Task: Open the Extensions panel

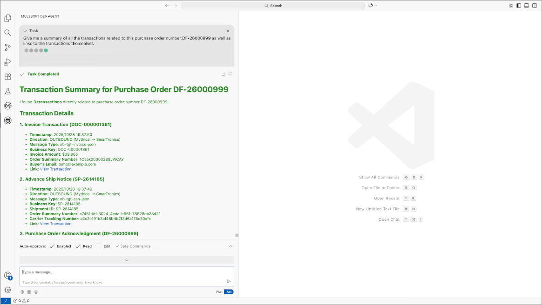Action: pos(7,77)
